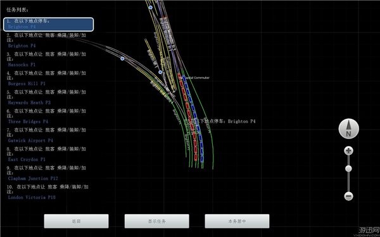
Task: Click the 显示任务 (show tasks) button
Action: tap(157, 221)
